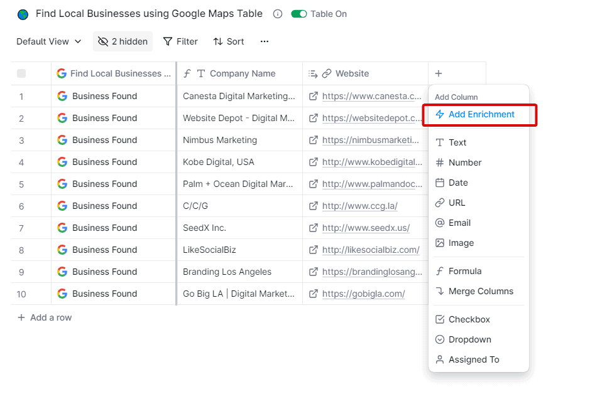Click the SeedX Inc. cell
This screenshot has height=404, width=590.
(x=239, y=228)
